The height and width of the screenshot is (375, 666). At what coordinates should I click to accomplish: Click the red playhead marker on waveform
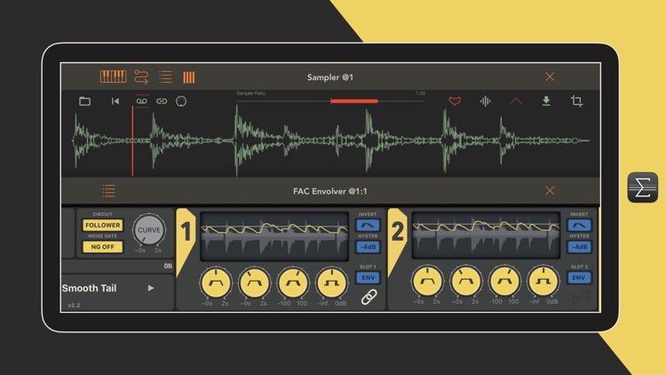tap(132, 140)
